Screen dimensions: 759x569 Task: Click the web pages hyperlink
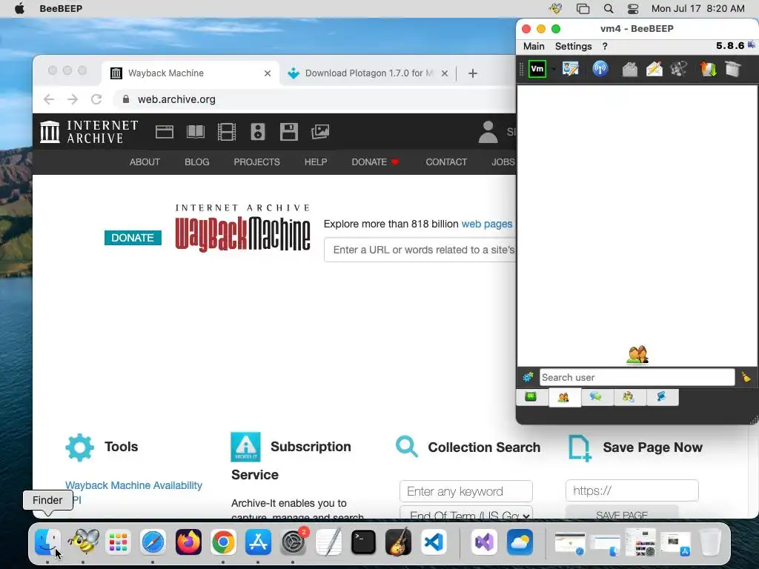[x=486, y=224]
